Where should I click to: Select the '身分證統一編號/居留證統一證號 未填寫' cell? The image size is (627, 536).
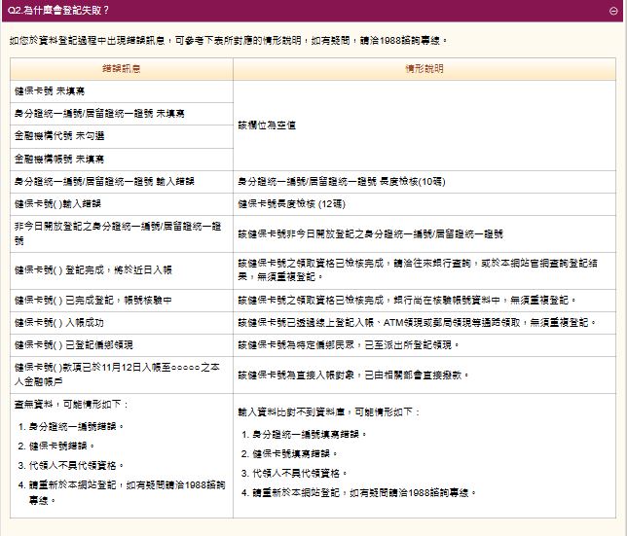pyautogui.click(x=122, y=114)
